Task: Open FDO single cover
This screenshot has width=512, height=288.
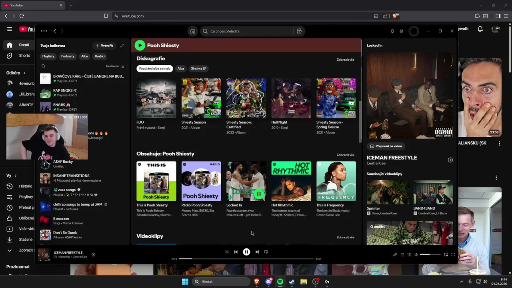Action: coord(156,98)
